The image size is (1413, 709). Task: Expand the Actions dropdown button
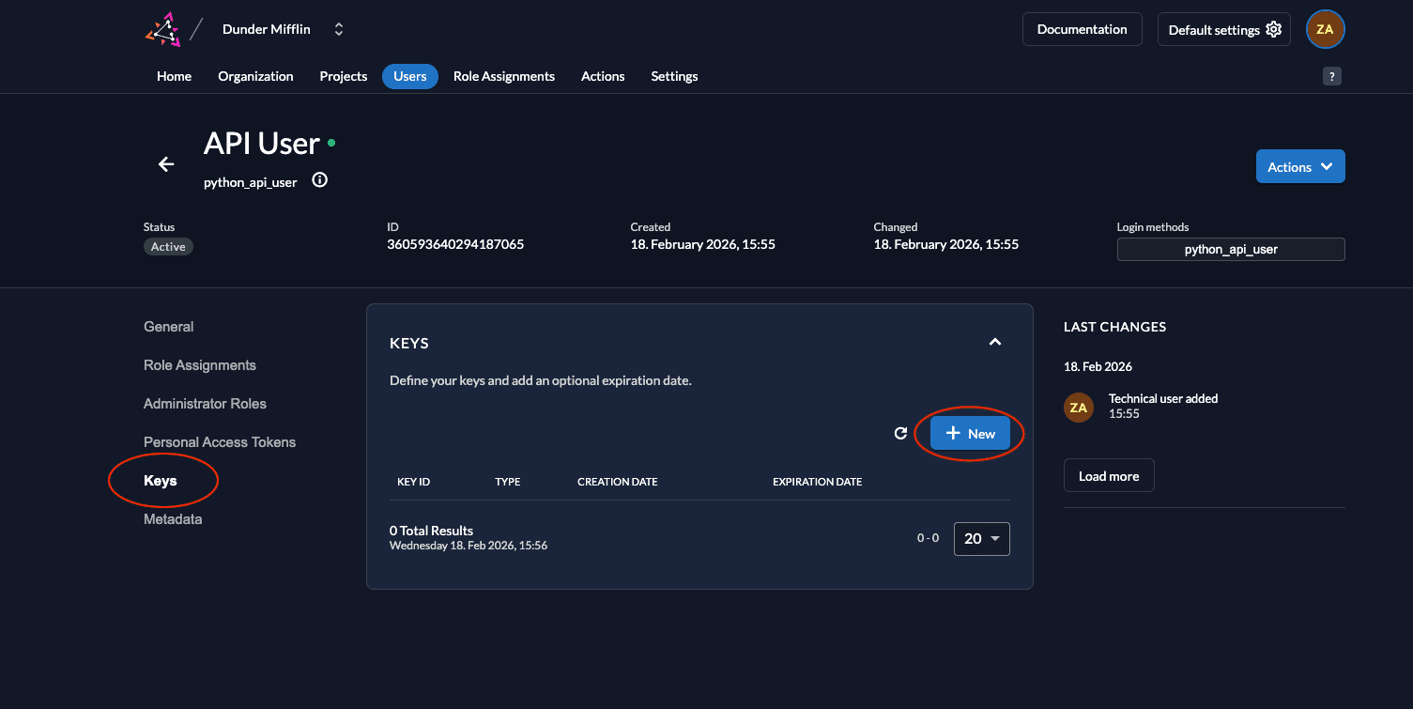point(1299,166)
